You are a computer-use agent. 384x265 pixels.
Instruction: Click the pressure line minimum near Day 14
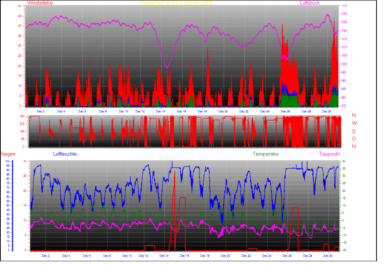[167, 68]
